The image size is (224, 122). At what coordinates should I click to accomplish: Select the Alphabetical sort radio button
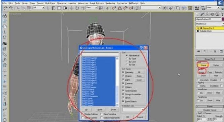(127, 55)
